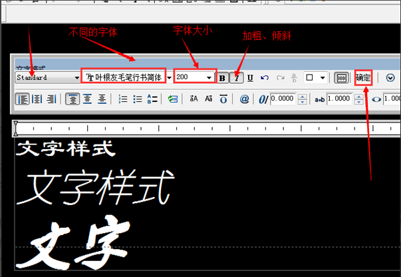The image size is (401, 277).
Task: Align text to the left
Action: tap(23, 99)
